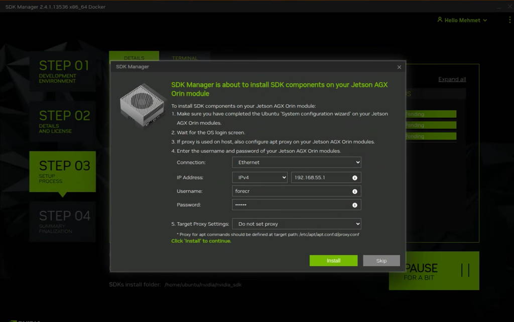Click the Expand all link

pos(452,79)
